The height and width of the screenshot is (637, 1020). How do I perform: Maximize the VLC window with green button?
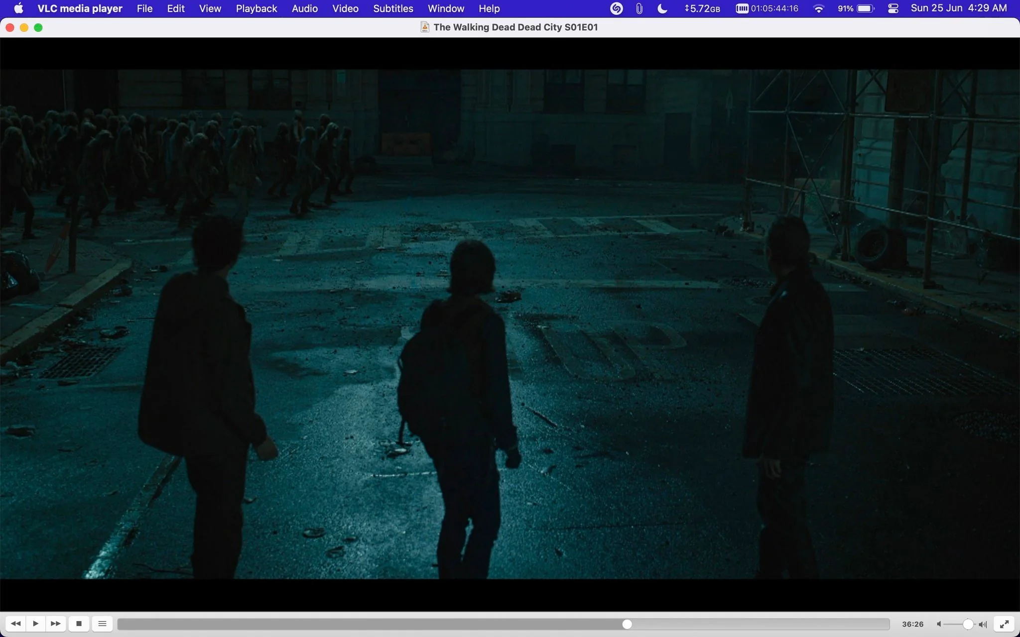click(x=38, y=27)
